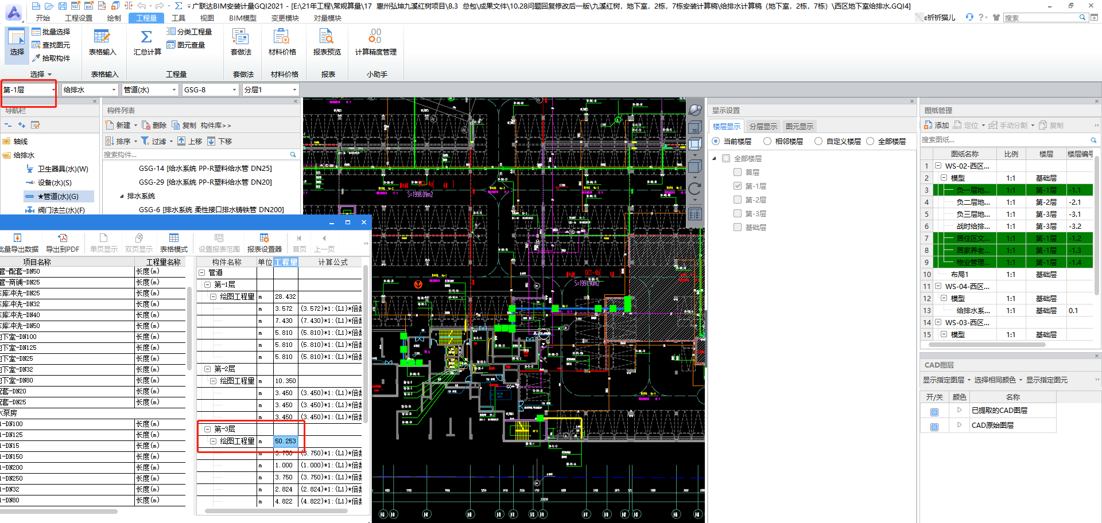This screenshot has height=523, width=1102.
Task: Open the 表格输入 table input tool
Action: [x=102, y=42]
